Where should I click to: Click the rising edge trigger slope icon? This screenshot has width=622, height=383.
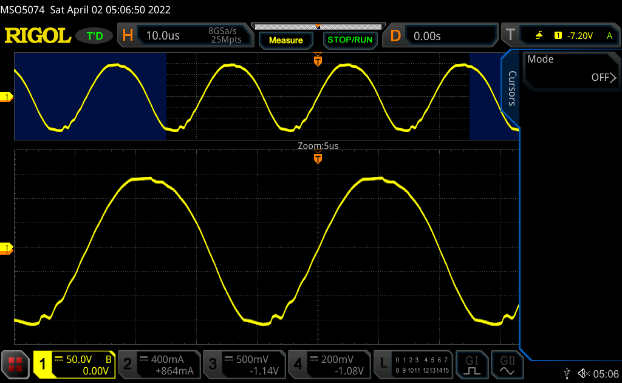click(539, 36)
